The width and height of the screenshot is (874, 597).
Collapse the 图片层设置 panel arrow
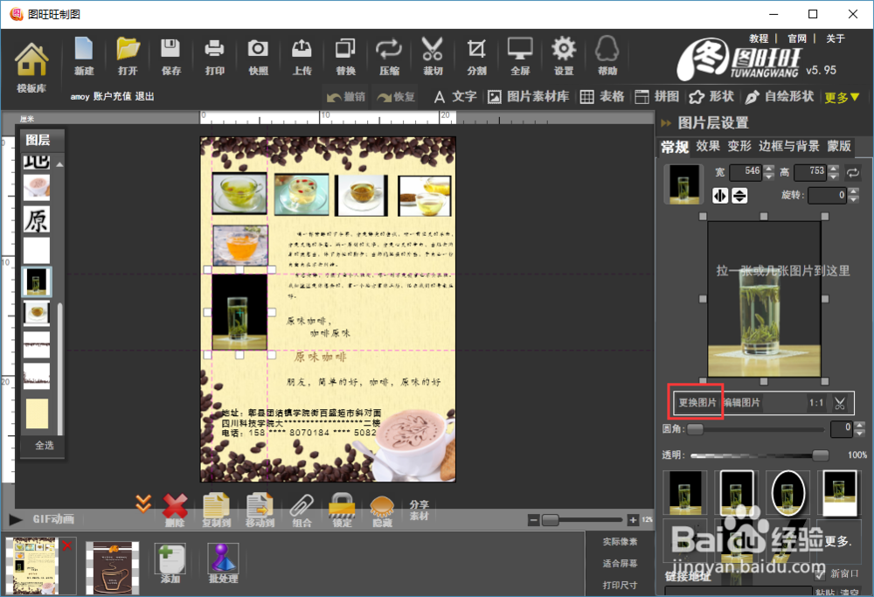tap(666, 122)
